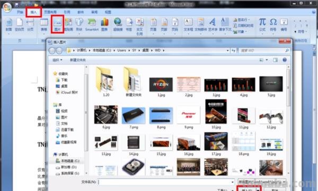Click the address bar refresh button
318x191 pixels.
[233, 50]
